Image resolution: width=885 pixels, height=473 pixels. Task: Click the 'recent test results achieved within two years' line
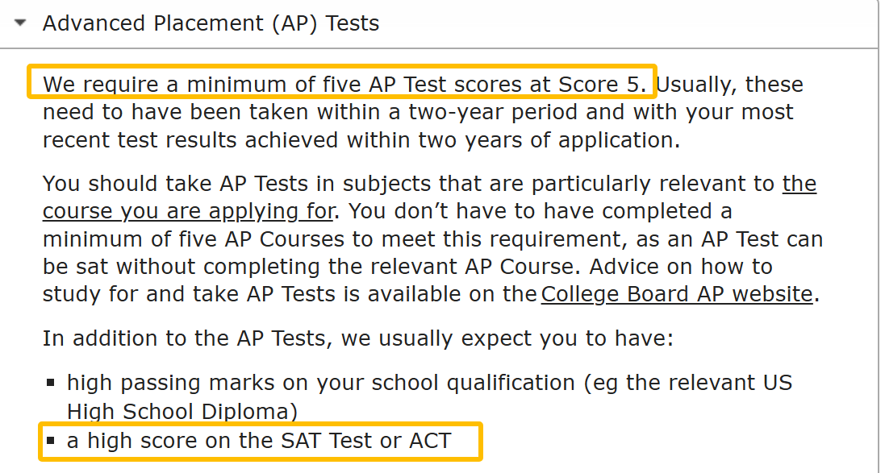pyautogui.click(x=361, y=139)
